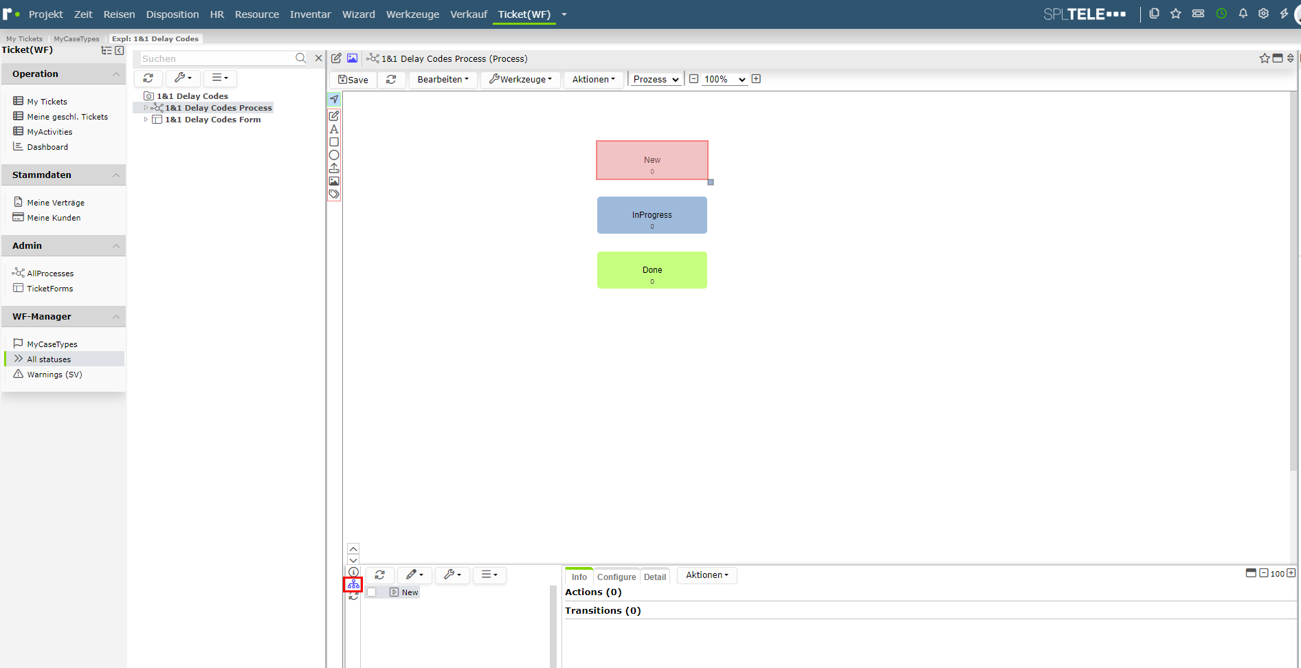Image resolution: width=1301 pixels, height=668 pixels.
Task: Open the 100% zoom dropdown
Action: point(724,80)
